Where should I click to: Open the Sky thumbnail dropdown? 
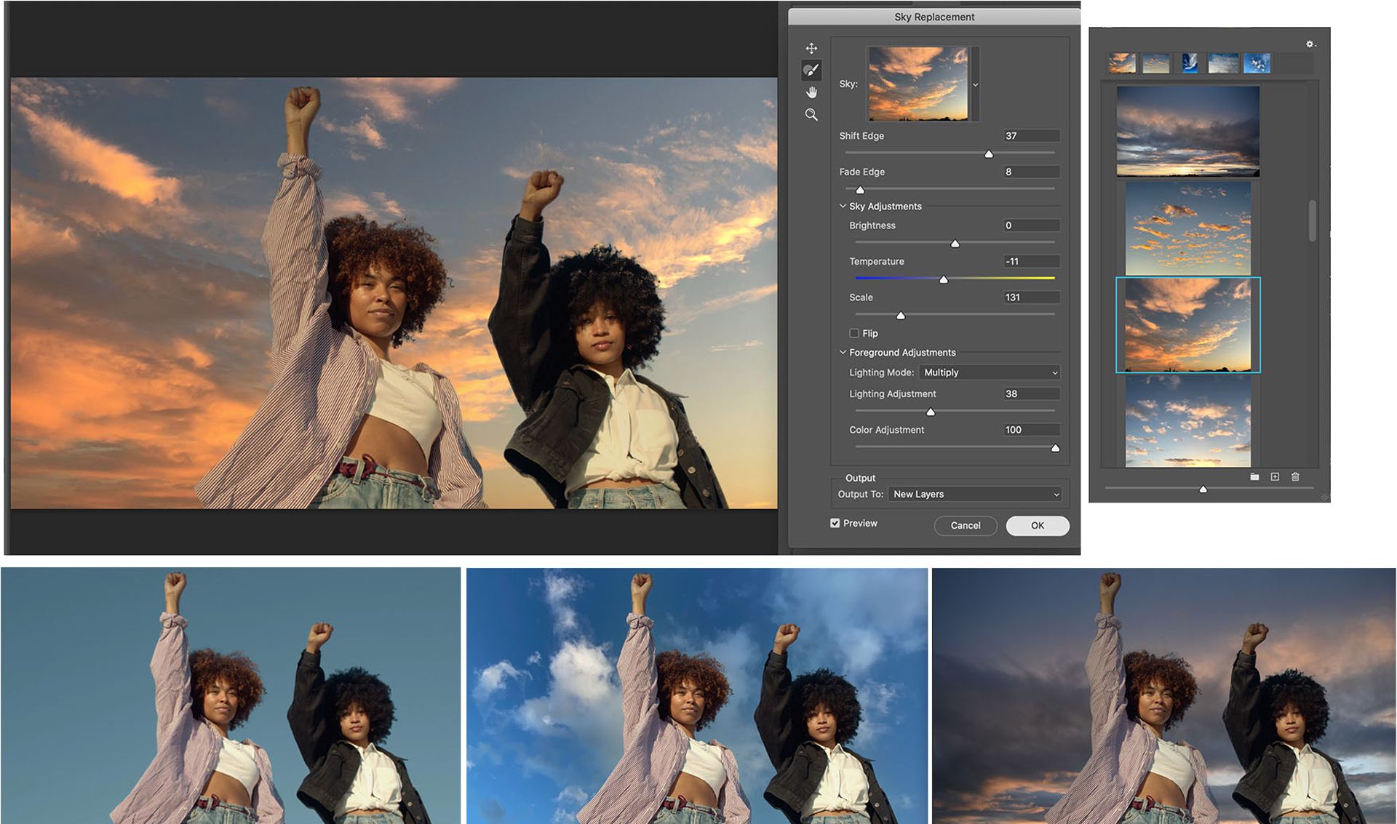(976, 84)
